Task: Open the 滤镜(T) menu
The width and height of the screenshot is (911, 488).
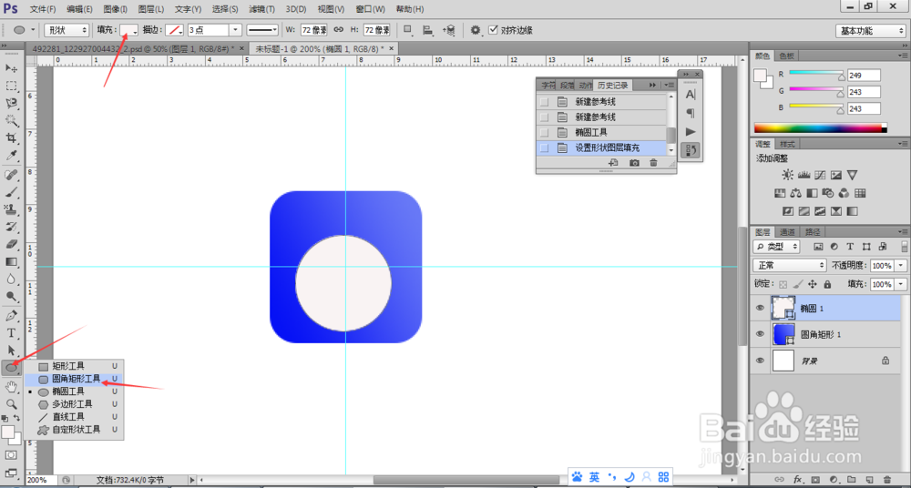Action: pos(261,9)
